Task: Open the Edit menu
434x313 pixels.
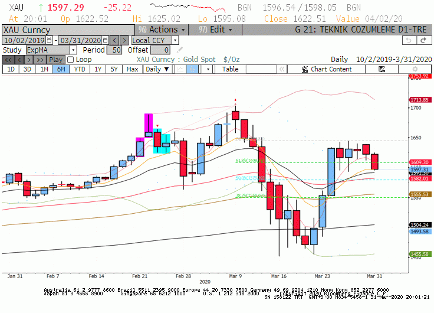Action: point(215,30)
